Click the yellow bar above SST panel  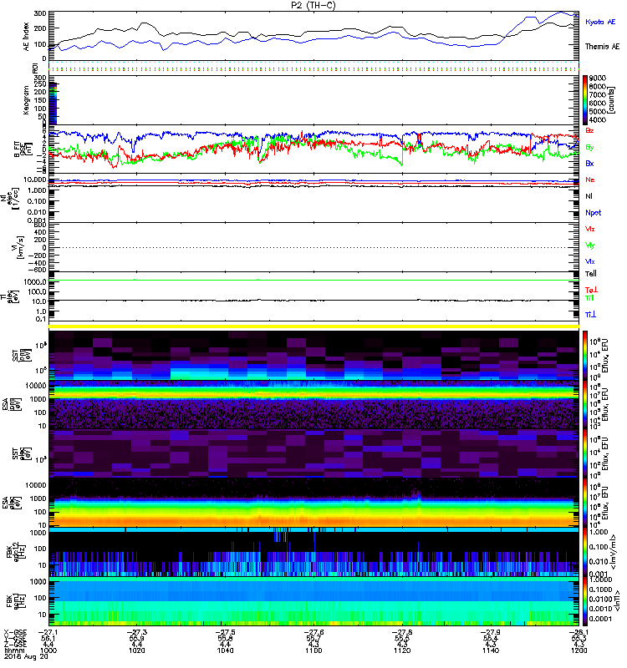pos(313,326)
